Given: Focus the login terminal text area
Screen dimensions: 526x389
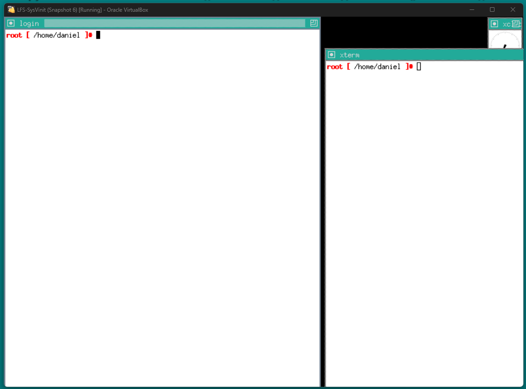Looking at the screenshot, I should pos(162,203).
